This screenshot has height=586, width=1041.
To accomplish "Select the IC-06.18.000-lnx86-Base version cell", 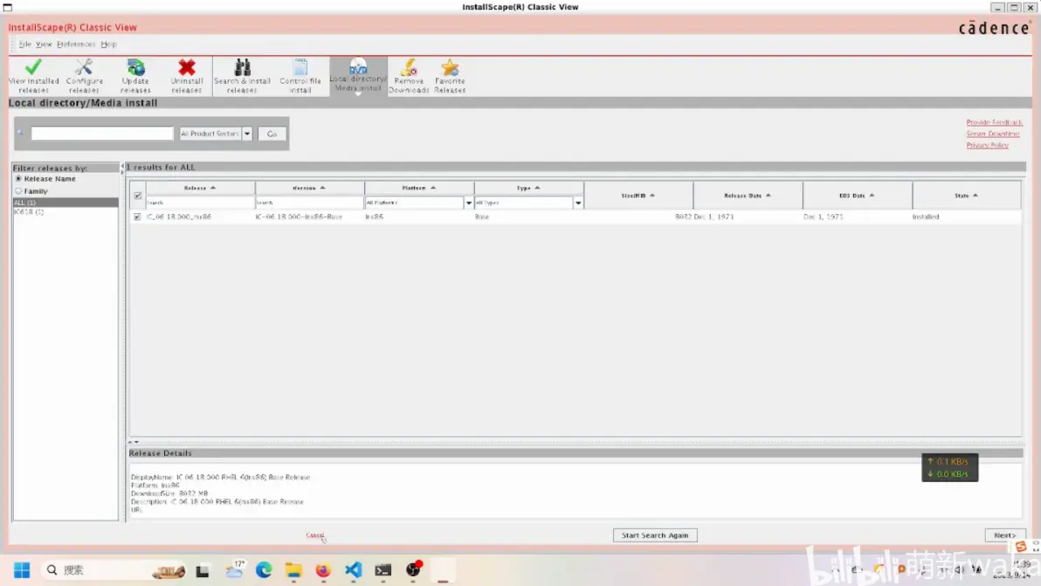I will click(299, 217).
